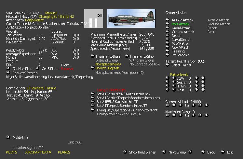Open the AIRCRAFT DATA tab
Viewport: 243px width, 159px height.
point(38,153)
